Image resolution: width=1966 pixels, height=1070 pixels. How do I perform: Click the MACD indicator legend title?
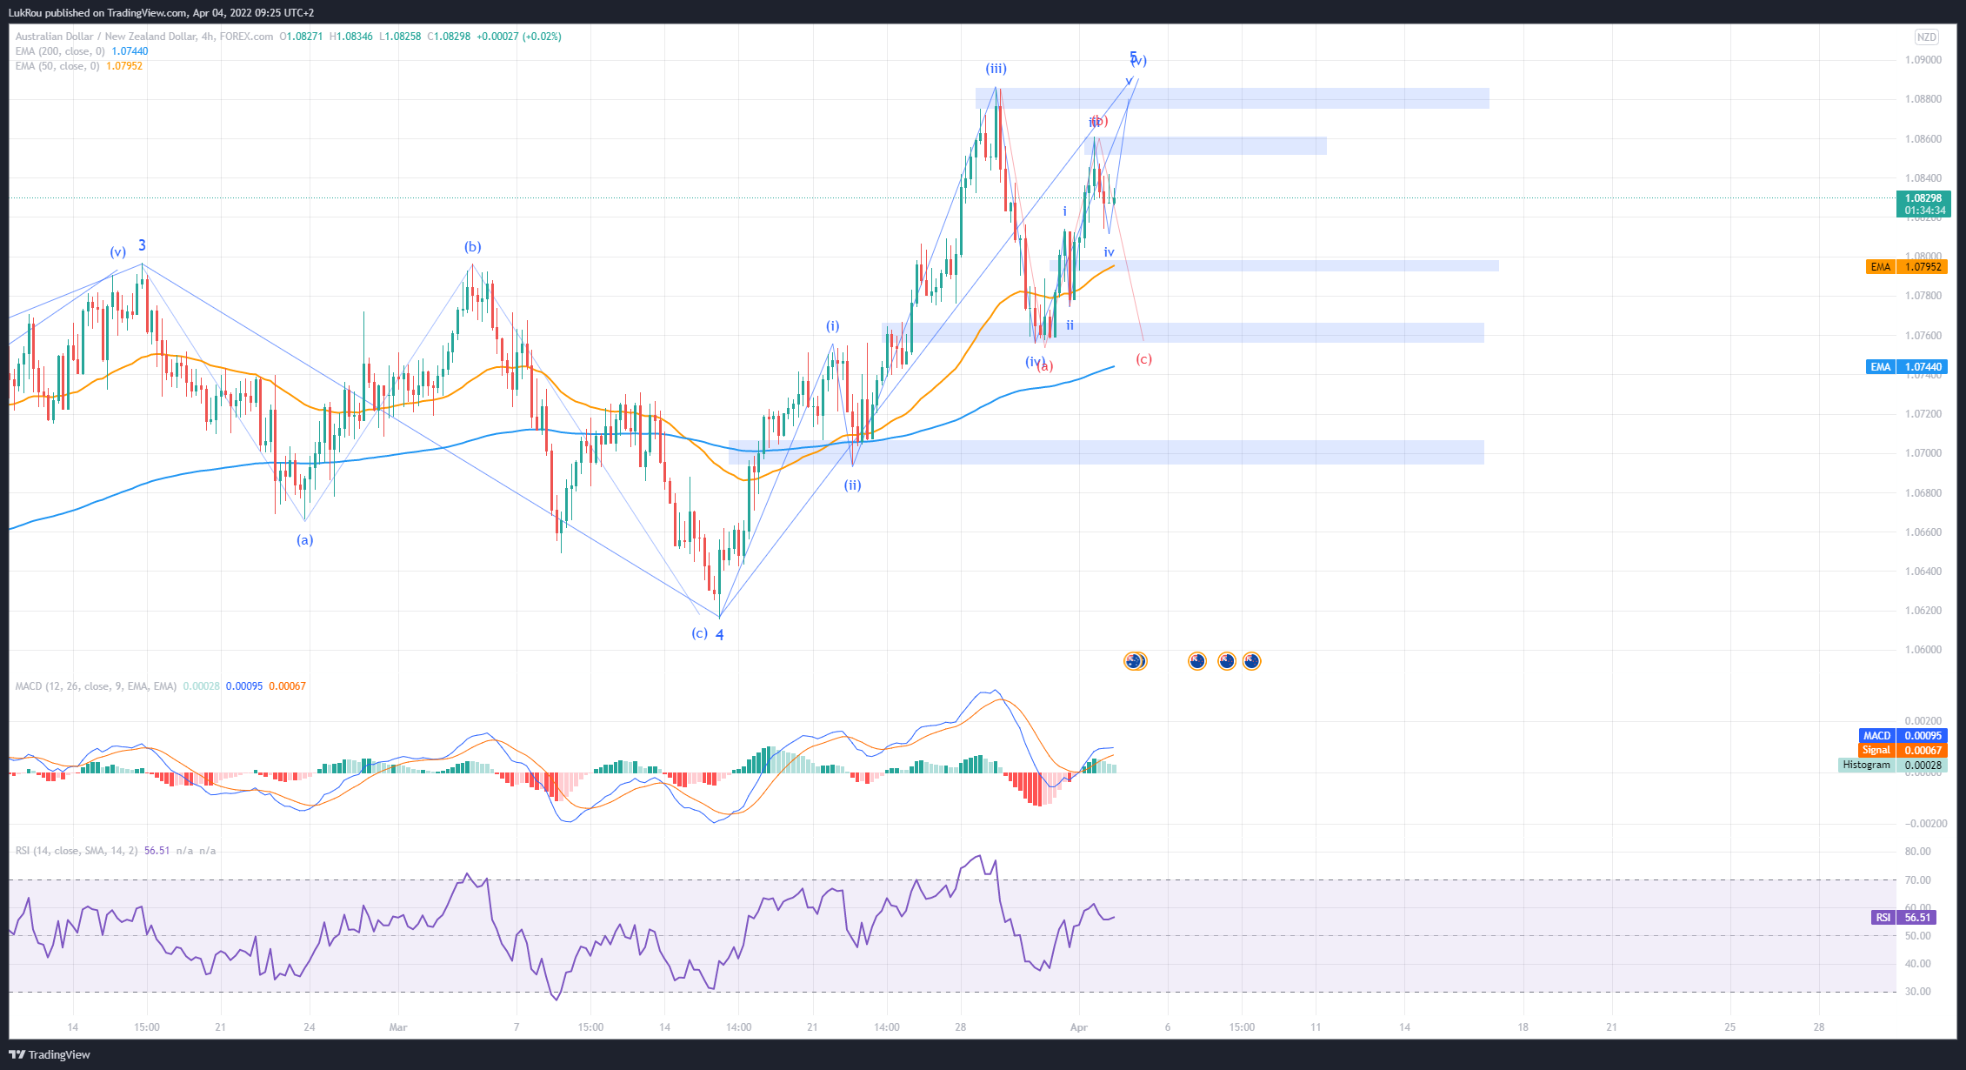96,686
